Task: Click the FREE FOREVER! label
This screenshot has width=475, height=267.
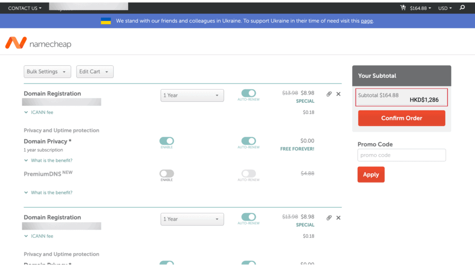Action: tap(297, 149)
